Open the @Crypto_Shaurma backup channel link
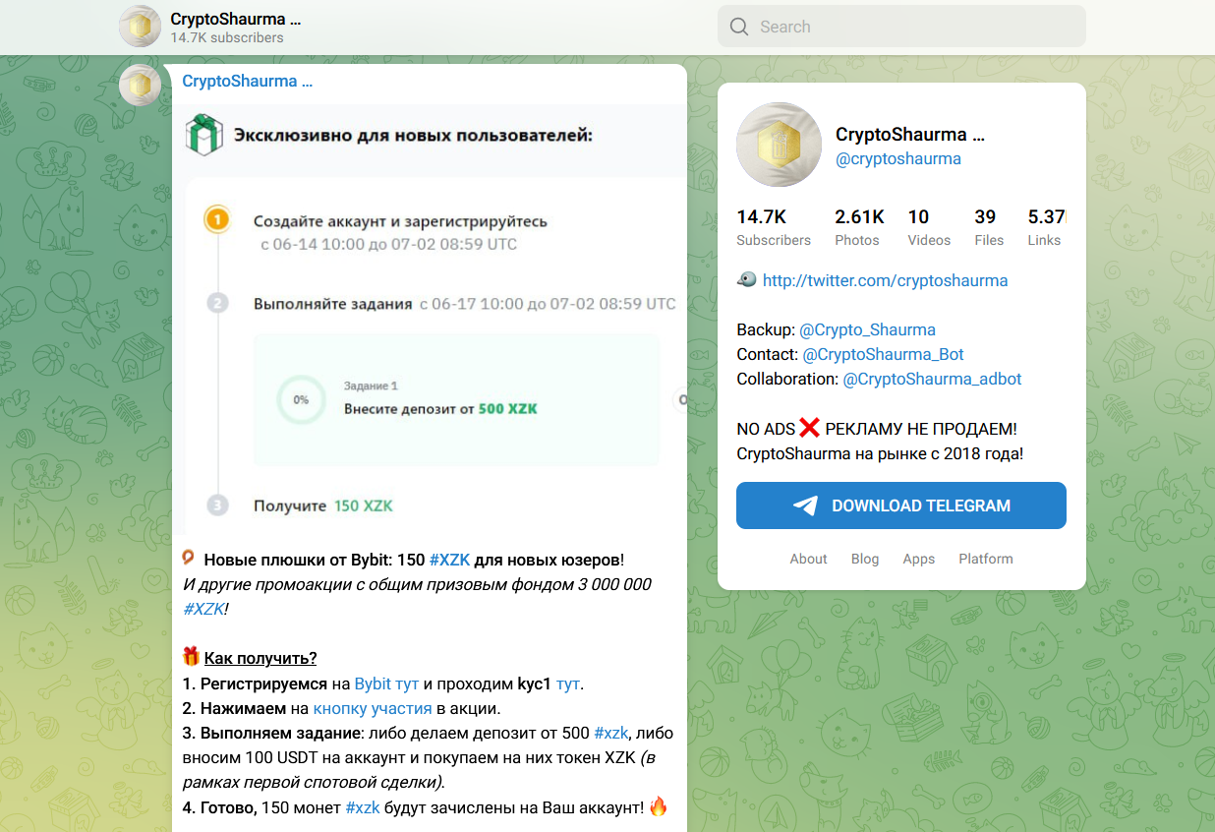Image resolution: width=1215 pixels, height=832 pixels. [x=867, y=329]
